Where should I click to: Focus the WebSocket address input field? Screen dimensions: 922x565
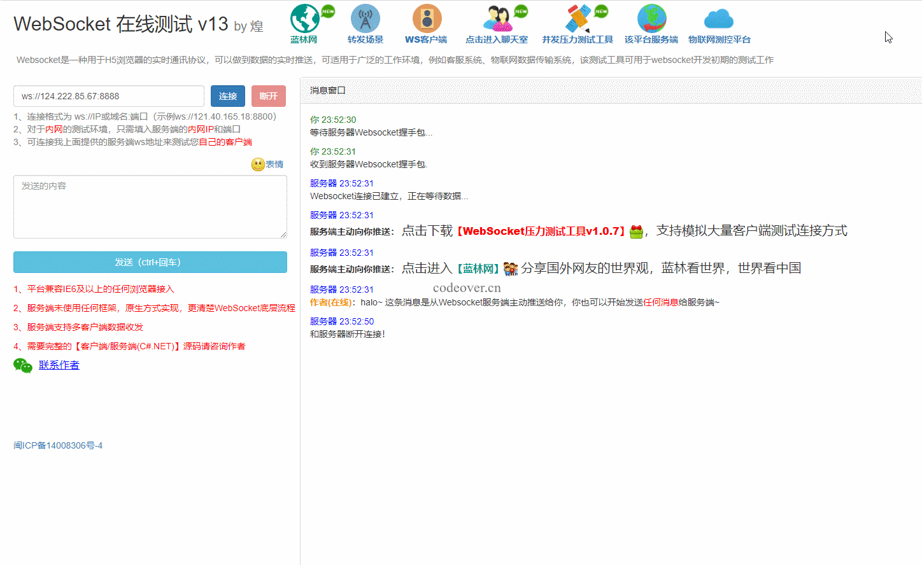tap(109, 96)
